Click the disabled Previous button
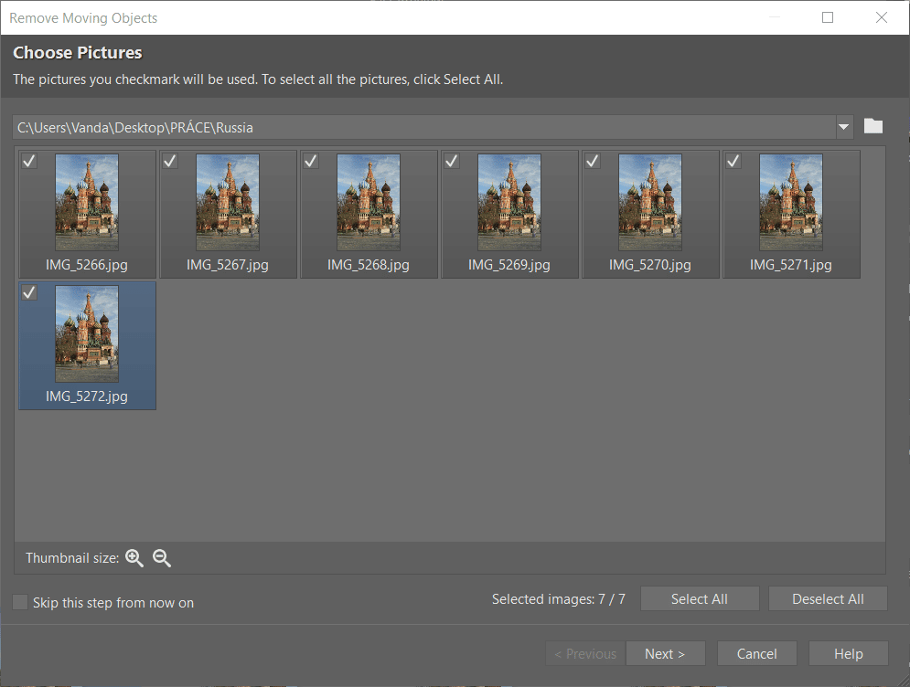 [585, 653]
